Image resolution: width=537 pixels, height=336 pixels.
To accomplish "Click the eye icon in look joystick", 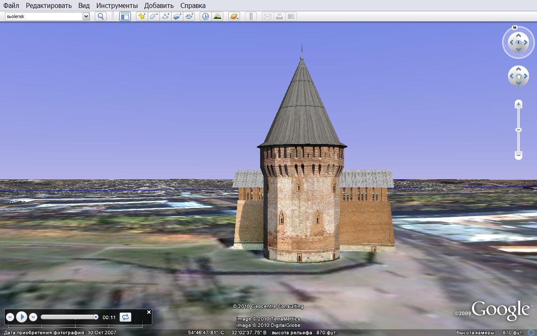I will coord(519,42).
